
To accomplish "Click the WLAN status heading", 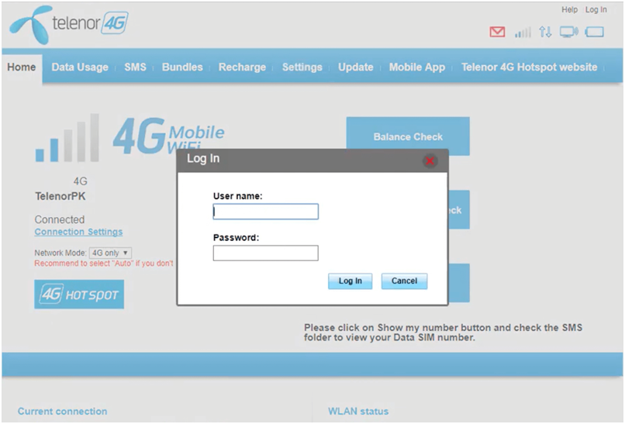I will pyautogui.click(x=358, y=412).
